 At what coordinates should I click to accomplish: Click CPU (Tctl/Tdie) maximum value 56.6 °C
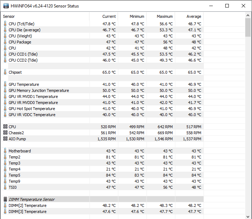[166, 24]
